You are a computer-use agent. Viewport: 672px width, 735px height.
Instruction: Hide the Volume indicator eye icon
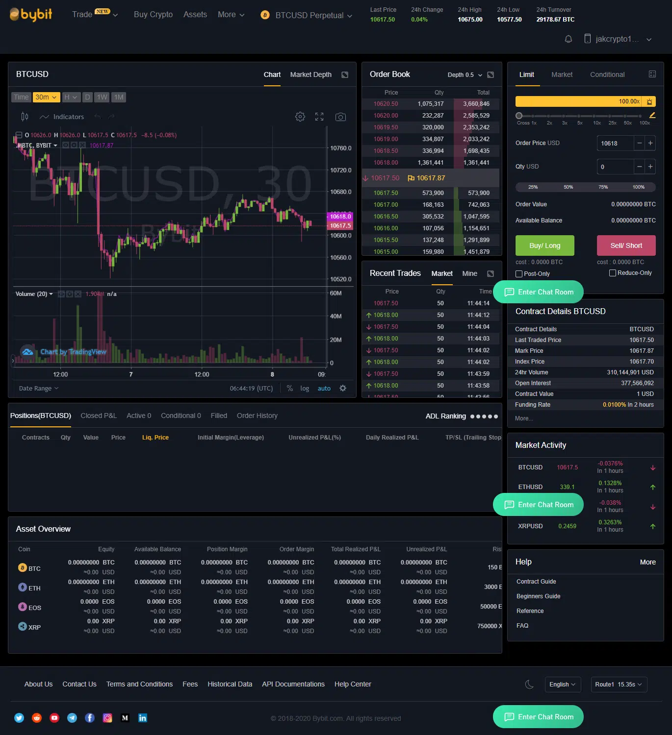61,294
